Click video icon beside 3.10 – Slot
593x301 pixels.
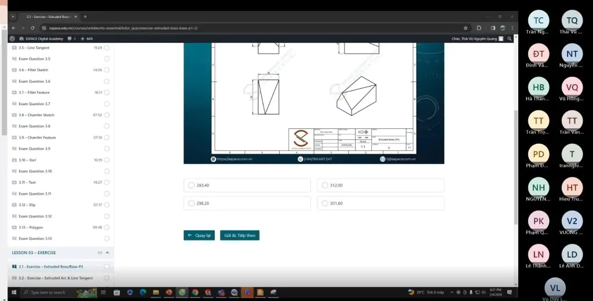pos(14,160)
